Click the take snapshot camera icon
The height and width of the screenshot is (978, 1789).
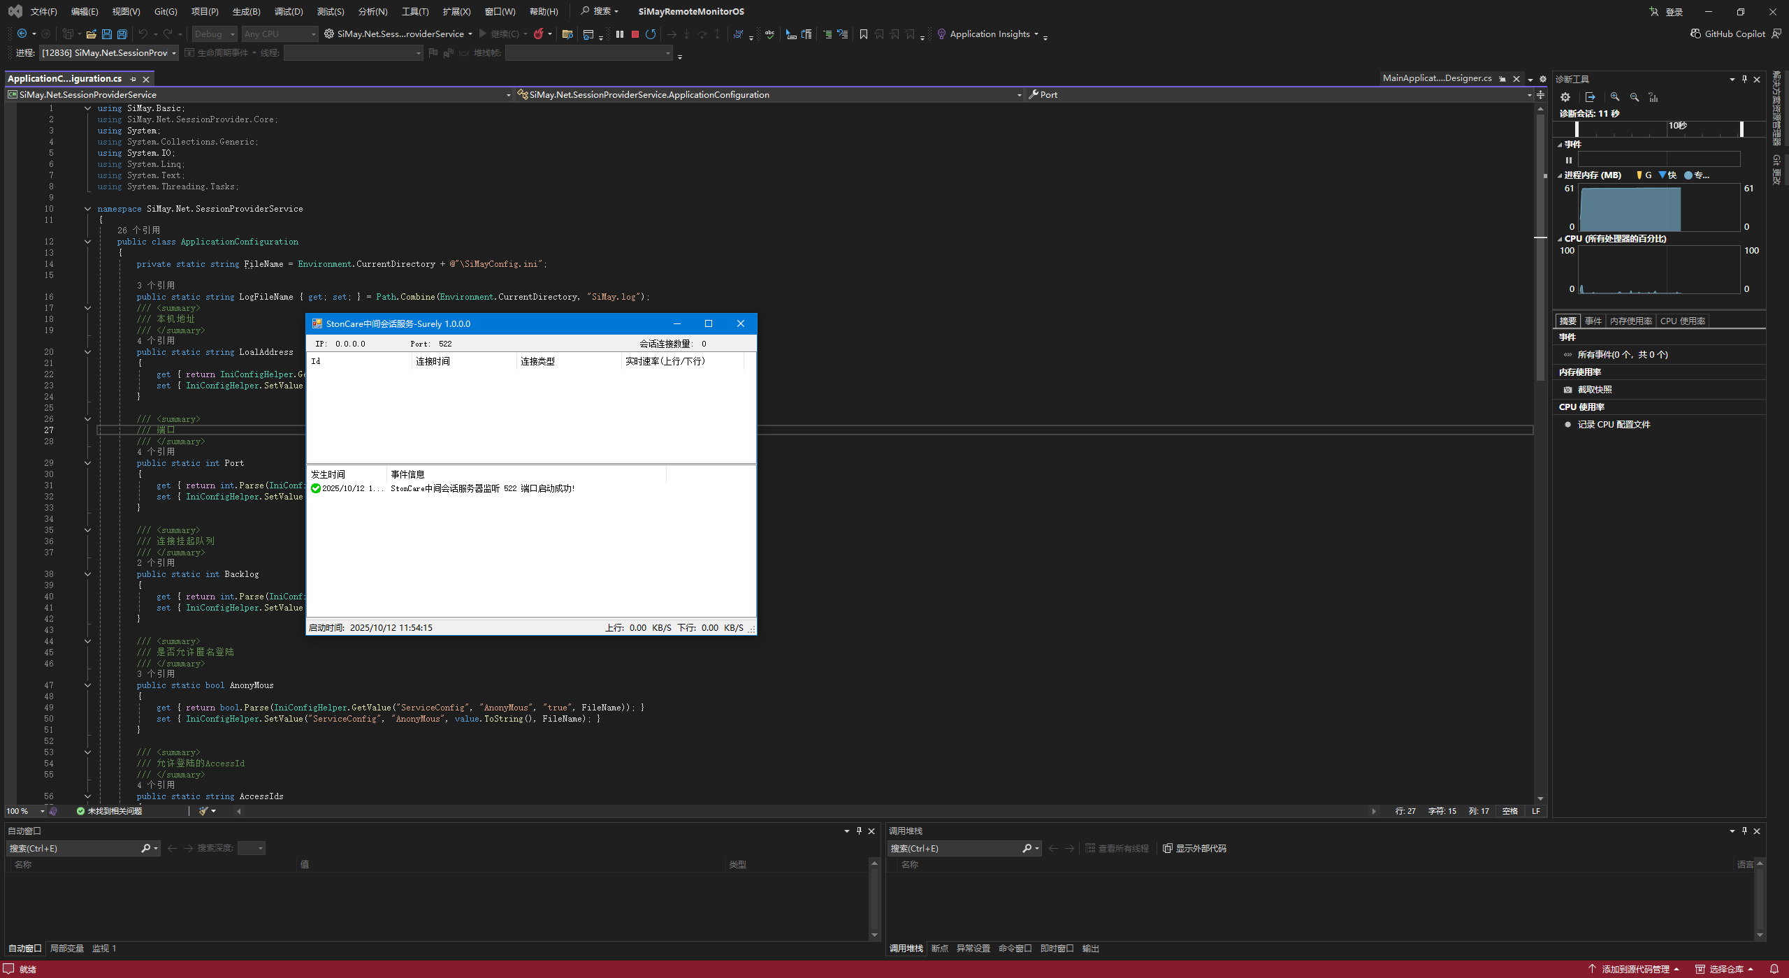coord(1567,390)
